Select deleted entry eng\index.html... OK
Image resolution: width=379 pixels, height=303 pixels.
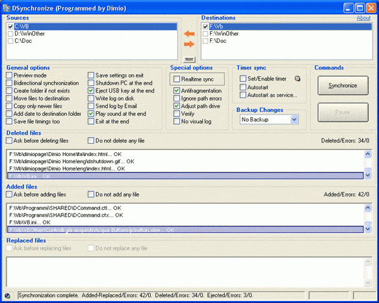click(185, 168)
